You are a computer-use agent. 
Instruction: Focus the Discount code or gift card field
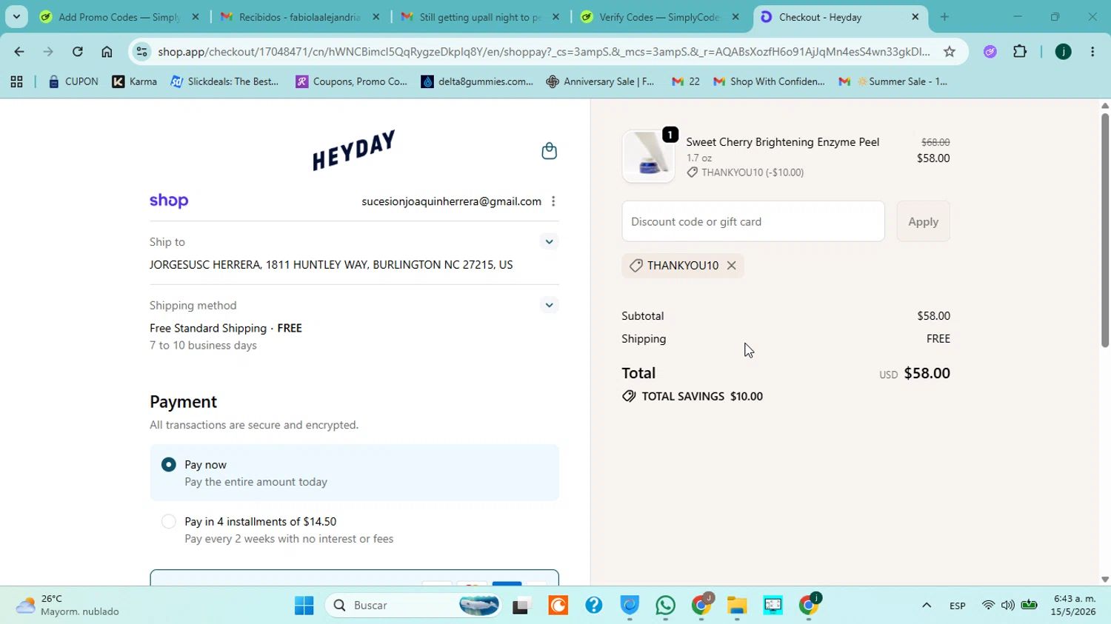[753, 221]
